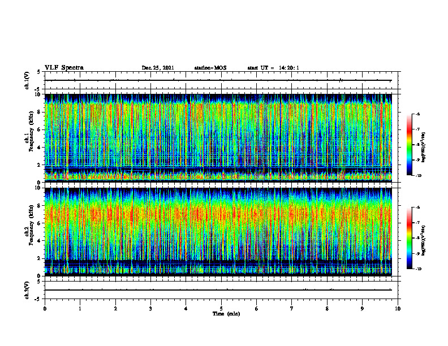
Task: Click the ch.1 spectrogram color scale bar
Action: pyautogui.click(x=409, y=145)
